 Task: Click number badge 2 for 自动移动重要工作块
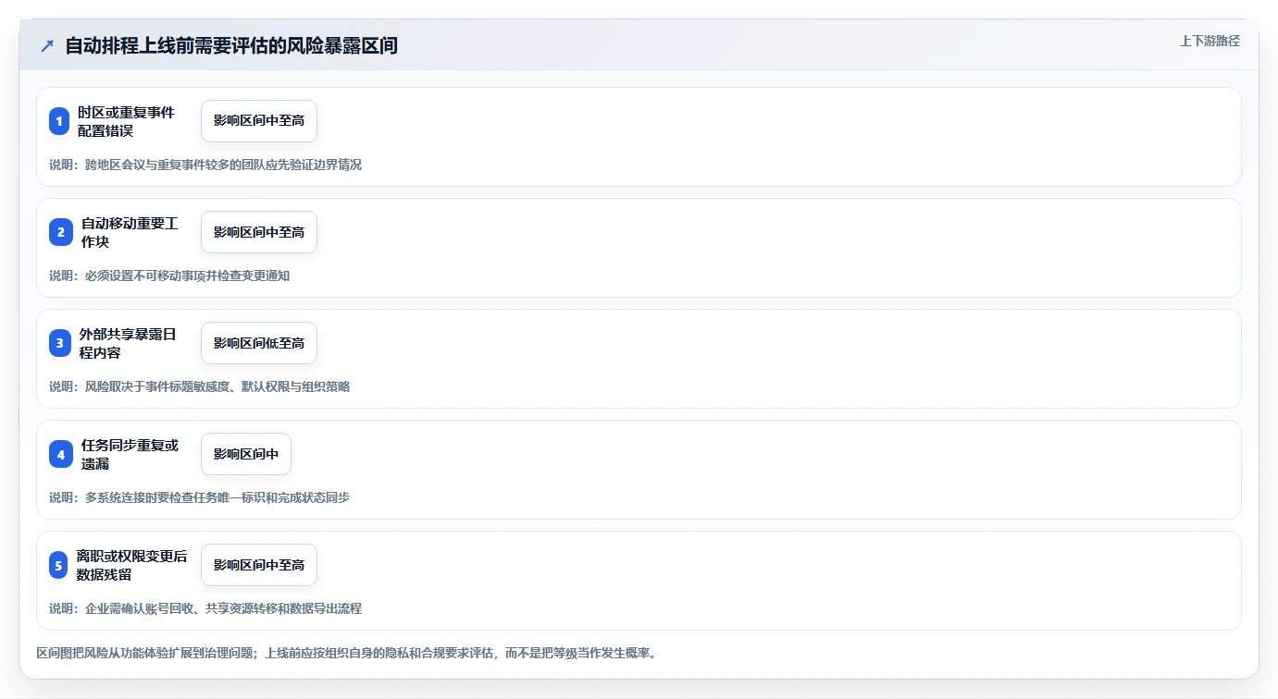61,232
